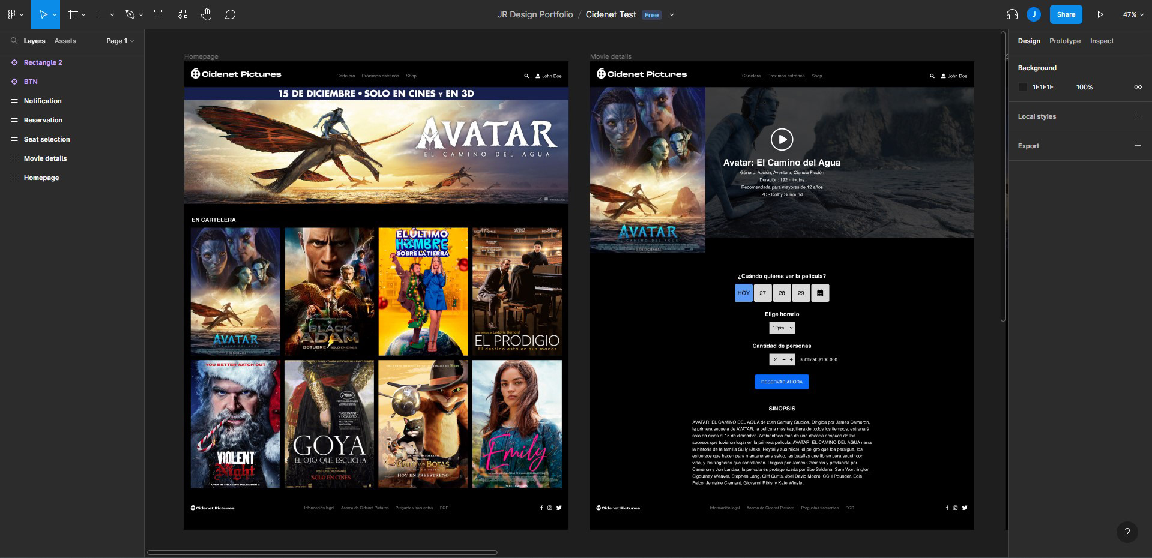Select the Rectangle shape tool
Screen dimensions: 1152x558
[x=101, y=14]
